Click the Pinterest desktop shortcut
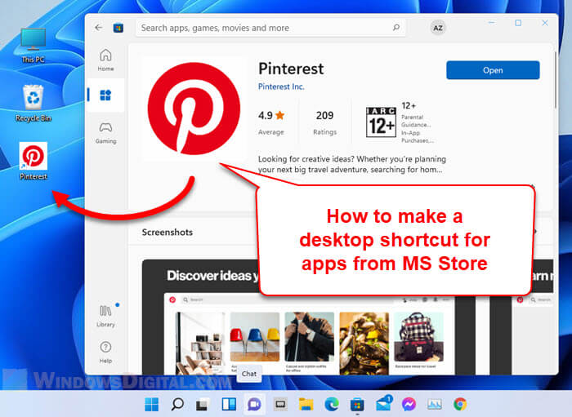Viewport: 572px width, 417px height. tap(34, 159)
